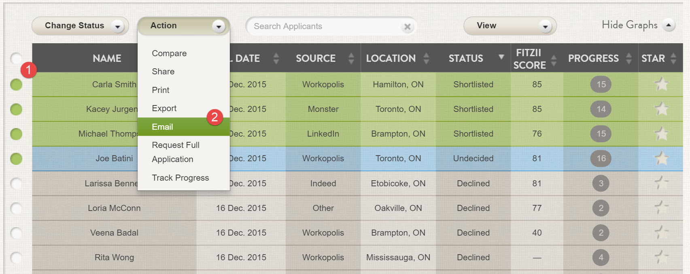Open Rita Wong's applicant name

[x=114, y=257]
